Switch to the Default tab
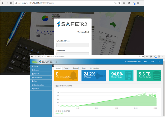The width and height of the screenshot is (165, 117). pos(58,68)
